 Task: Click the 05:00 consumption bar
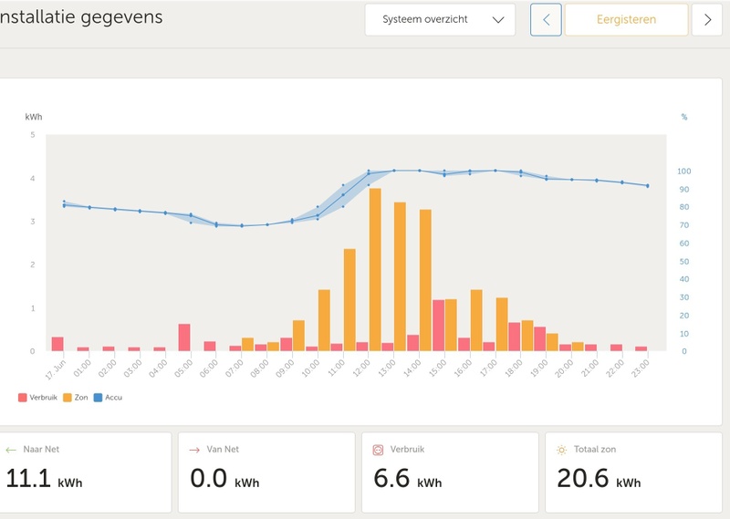pyautogui.click(x=184, y=337)
